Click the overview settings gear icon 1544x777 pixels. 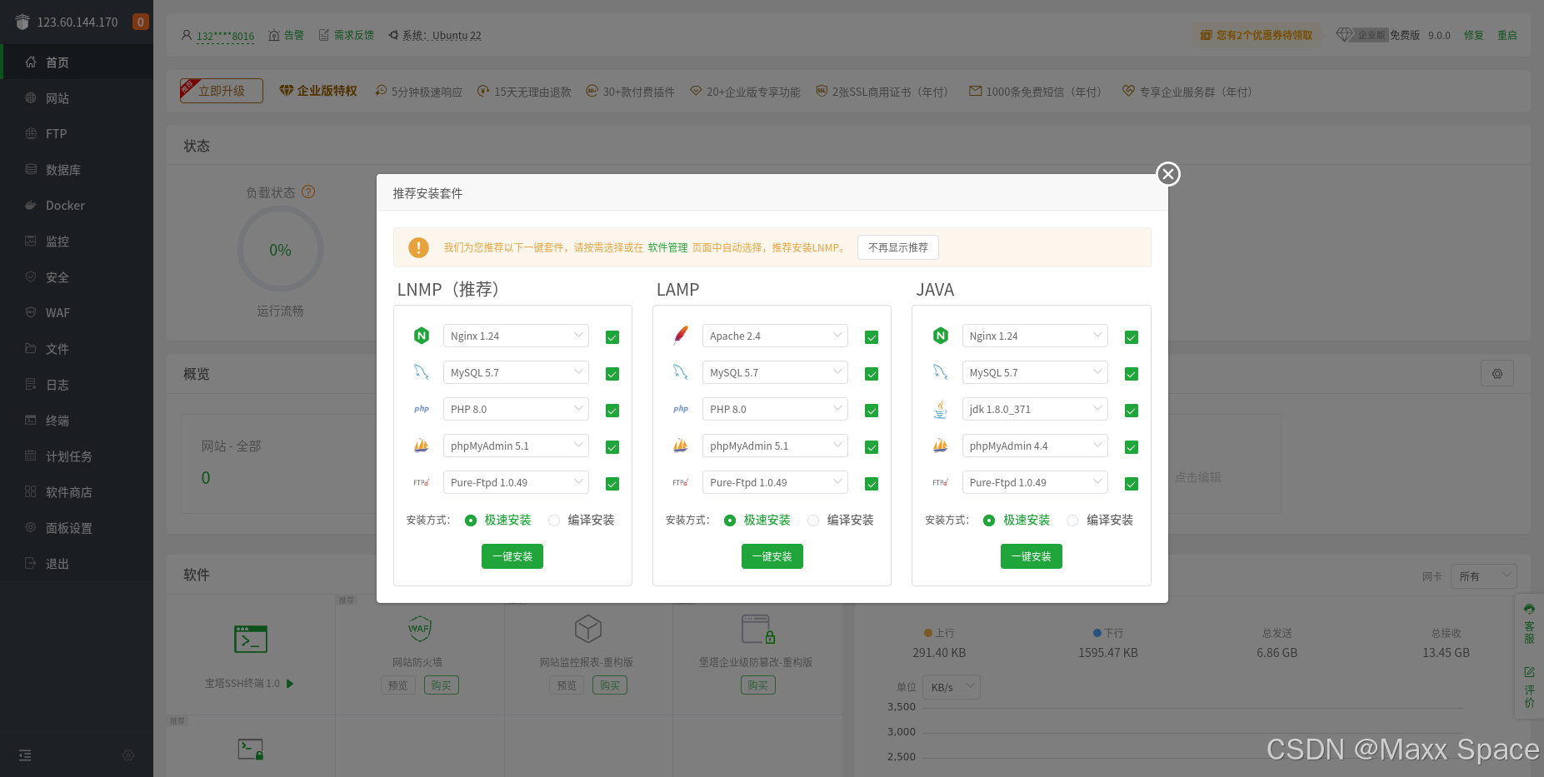(1497, 374)
